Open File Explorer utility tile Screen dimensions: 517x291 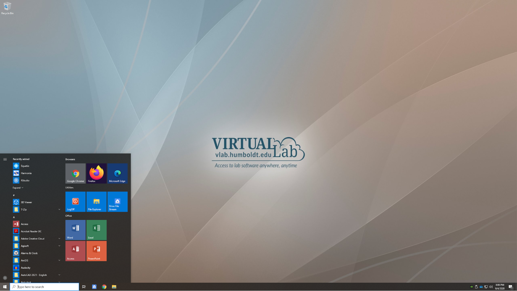pos(96,202)
